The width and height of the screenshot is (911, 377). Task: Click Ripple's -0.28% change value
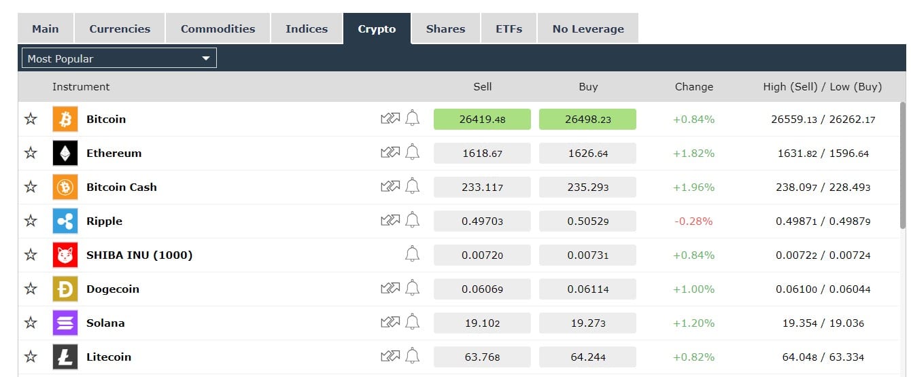pyautogui.click(x=693, y=221)
